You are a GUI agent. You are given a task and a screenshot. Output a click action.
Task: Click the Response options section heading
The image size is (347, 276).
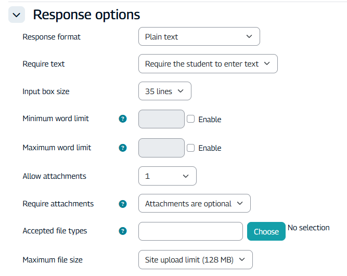tap(86, 15)
